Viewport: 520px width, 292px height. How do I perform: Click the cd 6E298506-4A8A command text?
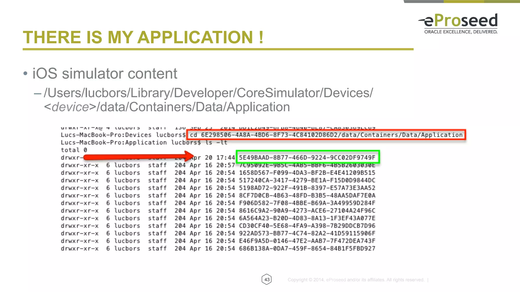326,135
